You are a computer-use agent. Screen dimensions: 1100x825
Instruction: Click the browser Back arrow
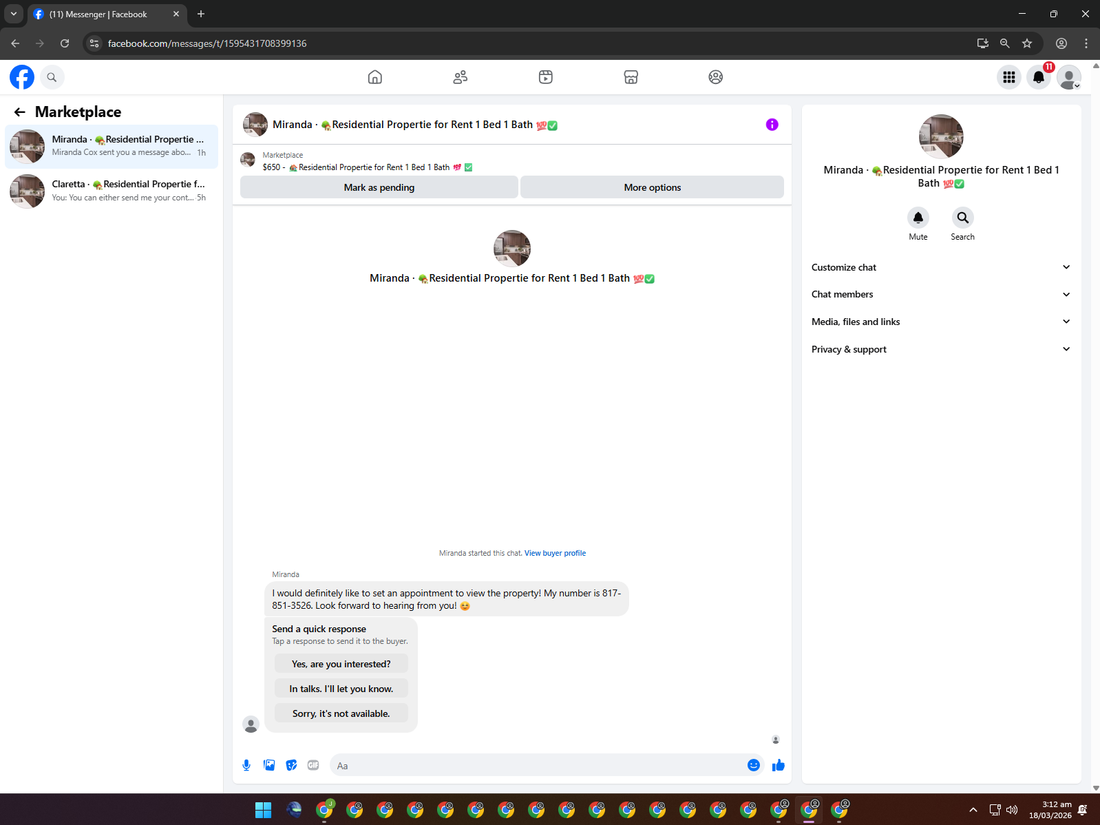(15, 43)
